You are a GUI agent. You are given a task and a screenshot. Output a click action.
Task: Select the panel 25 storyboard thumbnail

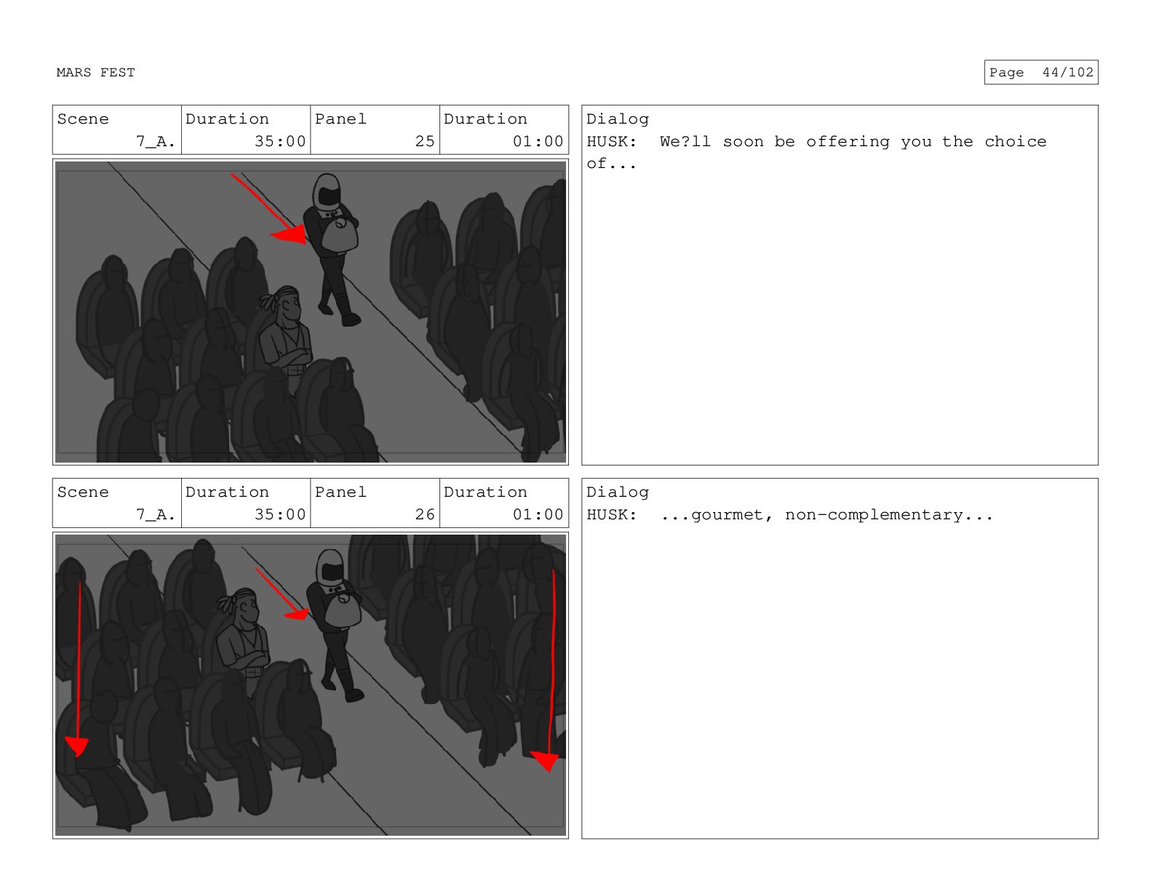coord(311,312)
